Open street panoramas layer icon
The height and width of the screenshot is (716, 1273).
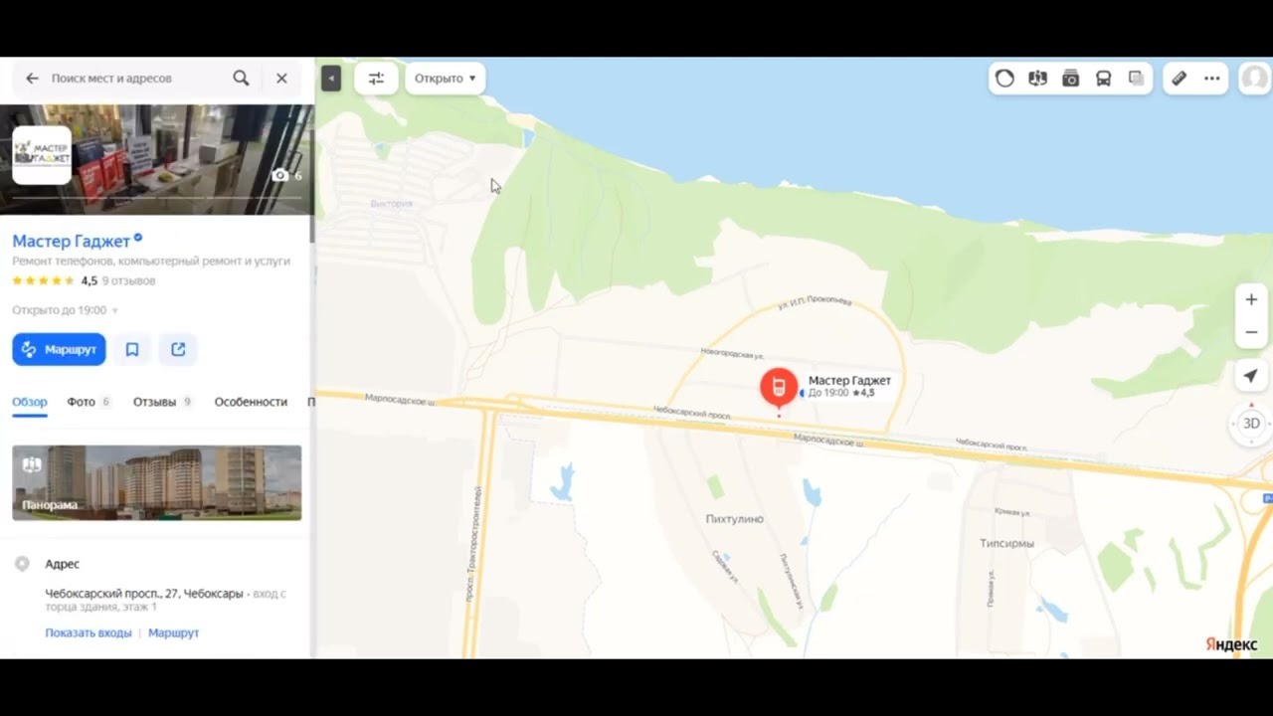pyautogui.click(x=1037, y=79)
